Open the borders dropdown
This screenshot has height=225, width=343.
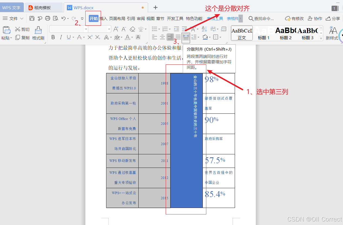[x=220, y=37]
